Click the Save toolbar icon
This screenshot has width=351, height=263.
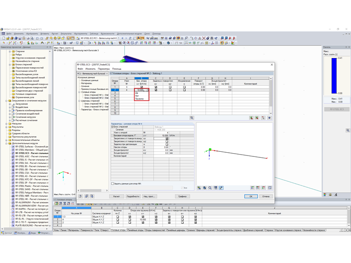coord(20,38)
